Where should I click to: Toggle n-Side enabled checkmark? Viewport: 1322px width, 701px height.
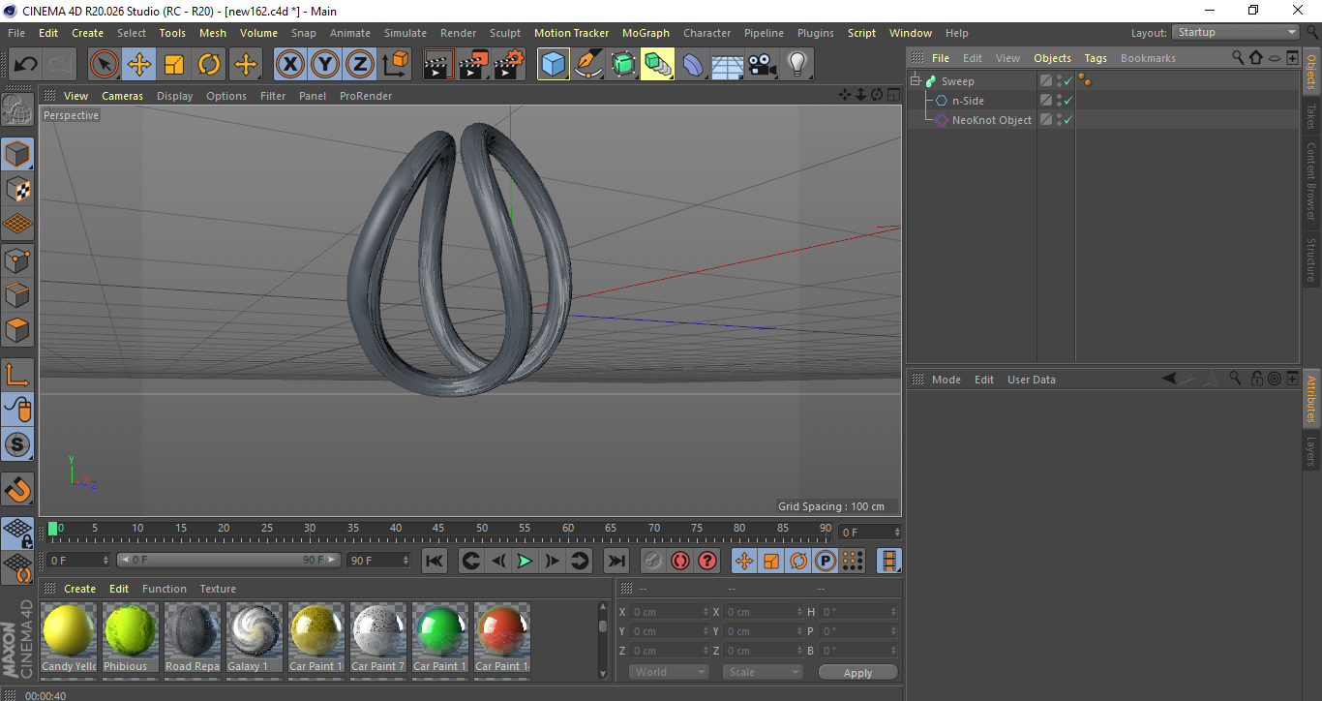(1068, 101)
